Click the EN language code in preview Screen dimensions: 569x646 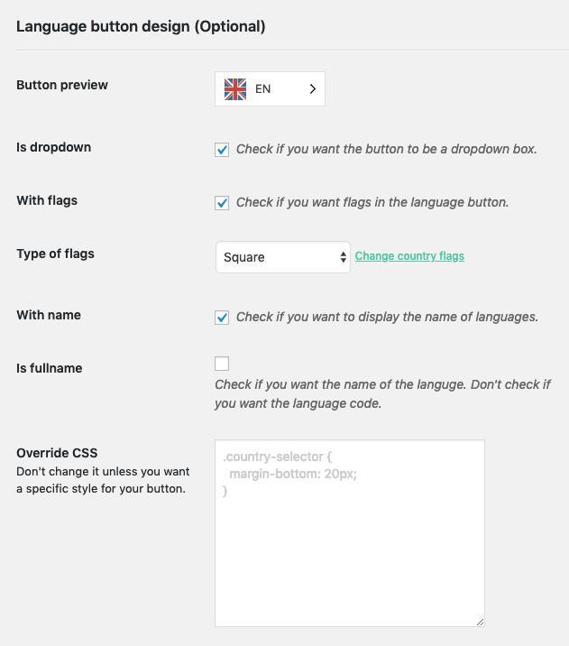tap(263, 88)
